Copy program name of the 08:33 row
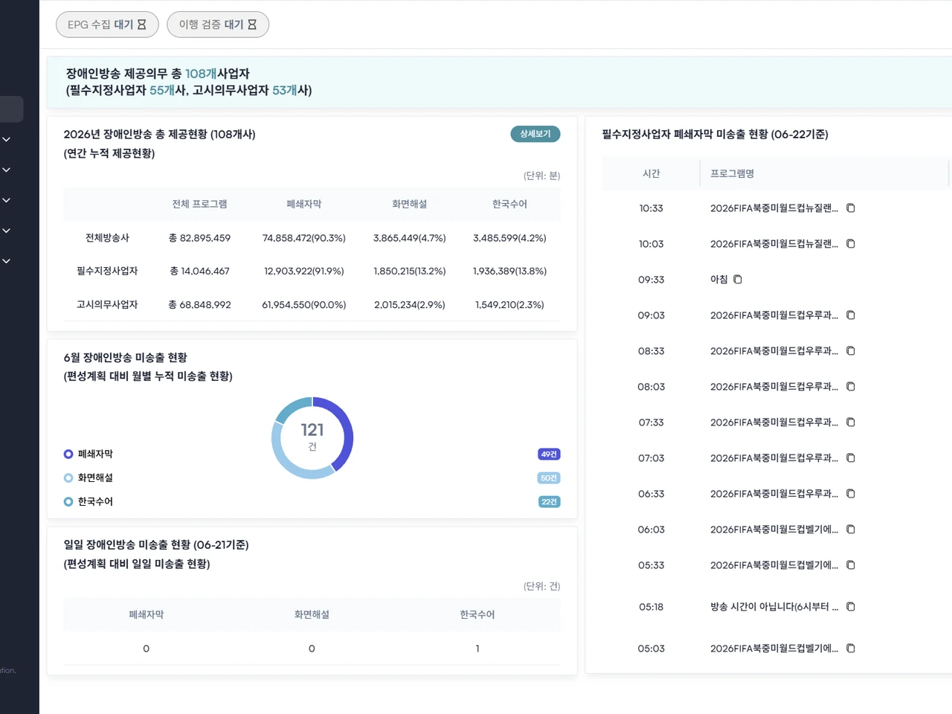This screenshot has width=952, height=714. point(851,351)
